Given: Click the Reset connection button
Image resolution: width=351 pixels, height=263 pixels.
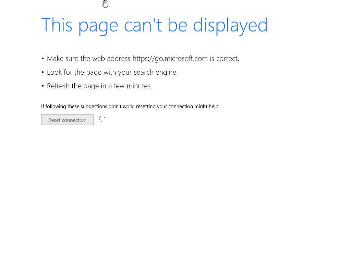Looking at the screenshot, I should pos(67,120).
